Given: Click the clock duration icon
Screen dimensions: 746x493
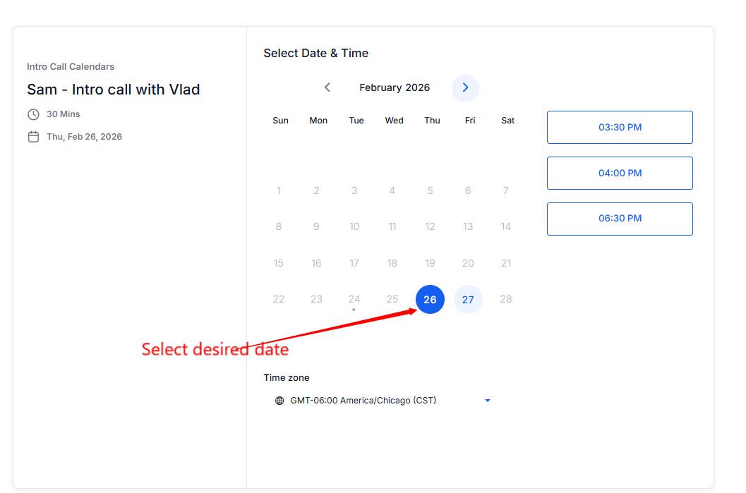Looking at the screenshot, I should tap(33, 114).
